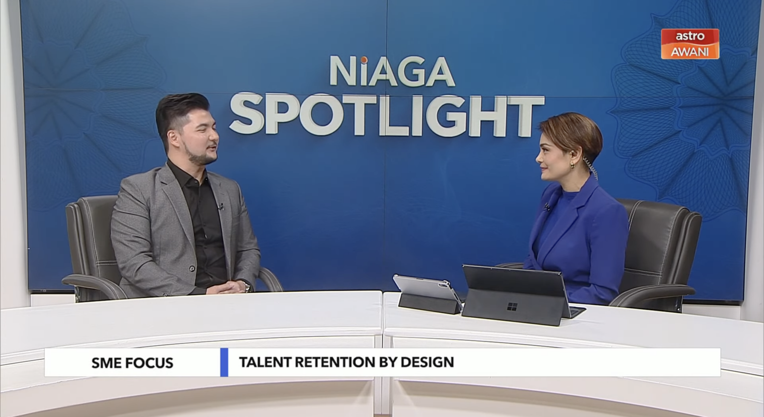Click the SME FOCUS label in lower-third
Screen dimensions: 764x417
(132, 363)
